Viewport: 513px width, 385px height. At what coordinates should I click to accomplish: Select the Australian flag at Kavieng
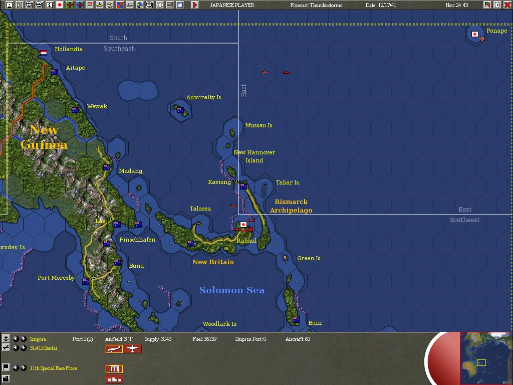point(243,186)
